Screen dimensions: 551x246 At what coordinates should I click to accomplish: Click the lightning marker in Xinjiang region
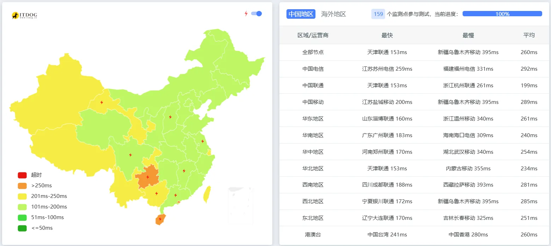(x=101, y=102)
